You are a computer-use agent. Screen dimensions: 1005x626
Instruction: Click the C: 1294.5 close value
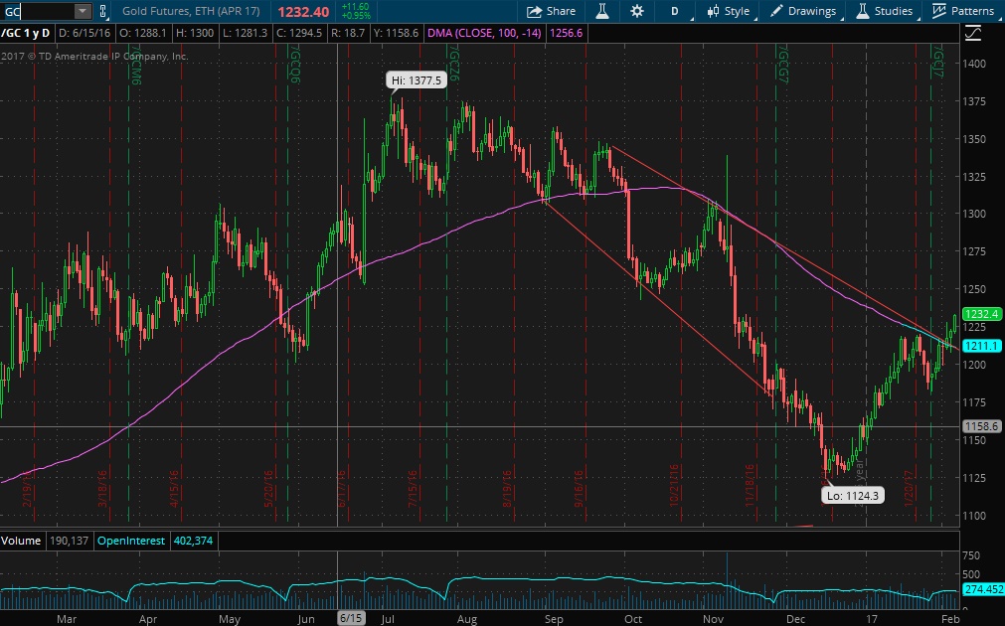[298, 33]
